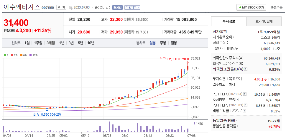
Task: Click the 시가총액 label
Action: (220, 32)
